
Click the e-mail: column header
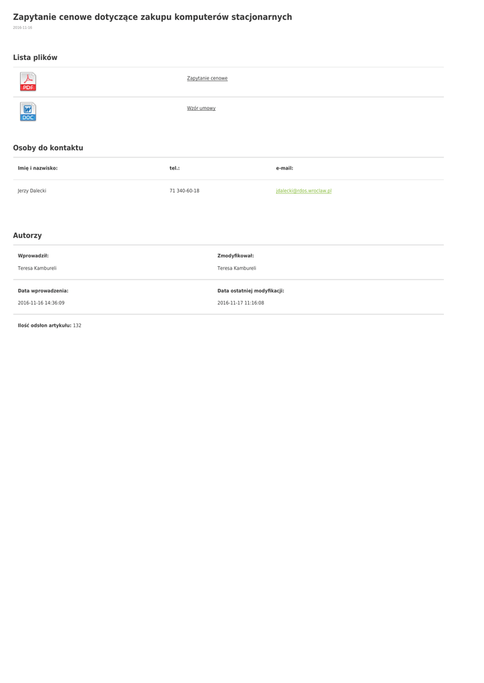[284, 168]
